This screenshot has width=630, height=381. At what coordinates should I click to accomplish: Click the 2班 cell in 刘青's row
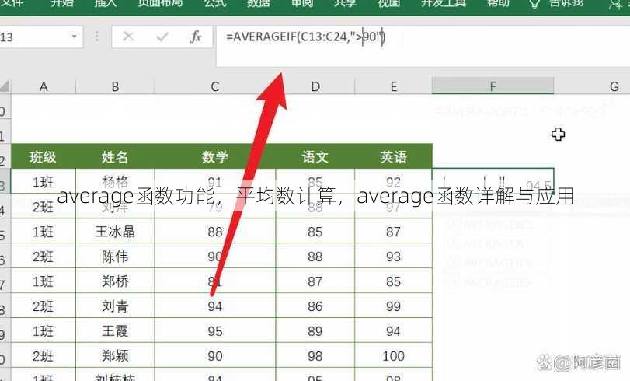click(43, 306)
